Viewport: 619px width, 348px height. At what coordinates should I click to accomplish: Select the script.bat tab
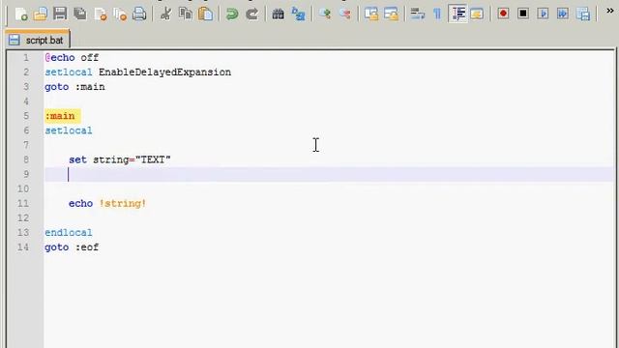tap(38, 40)
